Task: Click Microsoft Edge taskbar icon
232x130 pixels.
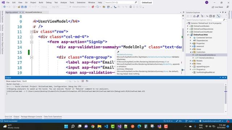Action: pyautogui.click(x=139, y=126)
